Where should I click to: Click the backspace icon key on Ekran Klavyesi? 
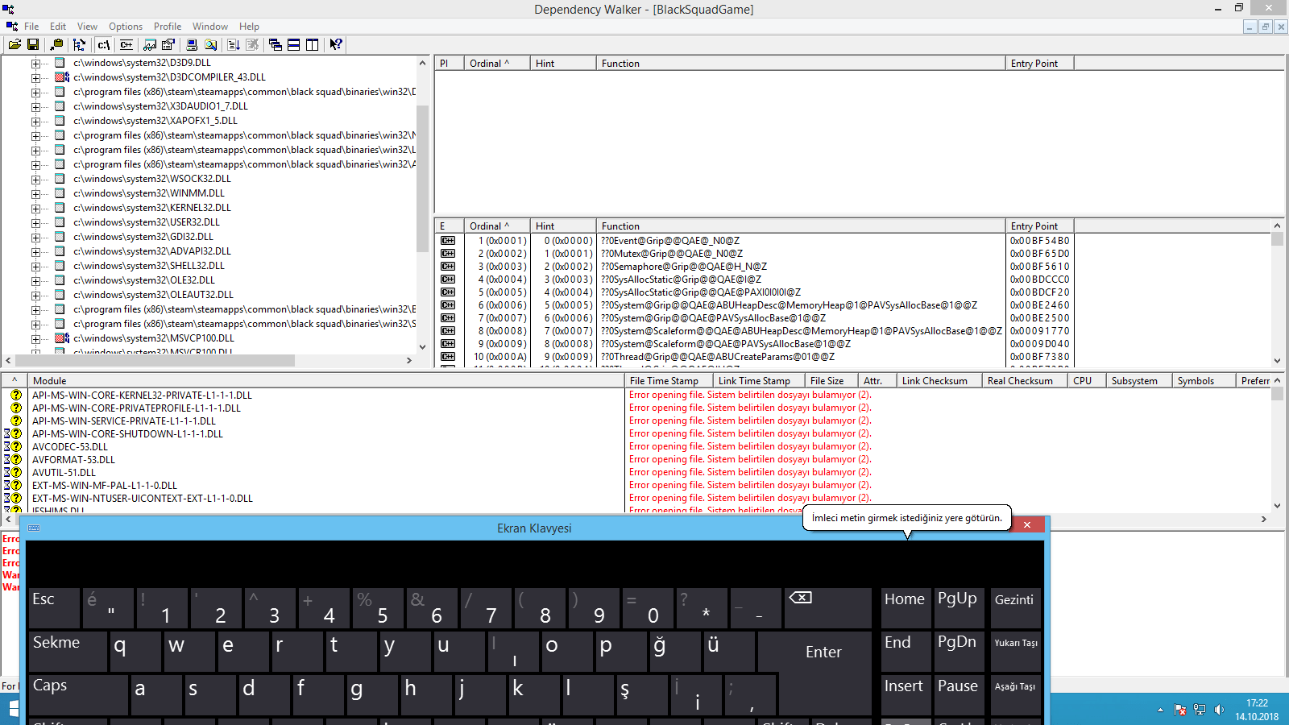coord(829,607)
